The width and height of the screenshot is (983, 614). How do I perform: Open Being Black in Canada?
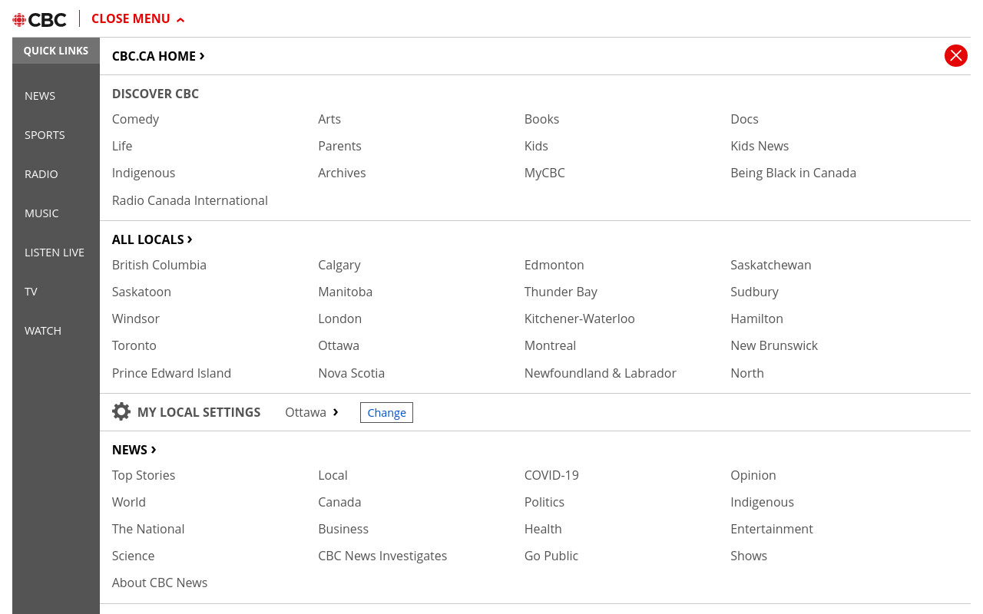[x=793, y=173]
